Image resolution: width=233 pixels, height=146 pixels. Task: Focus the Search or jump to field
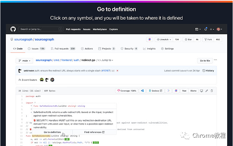41,29
